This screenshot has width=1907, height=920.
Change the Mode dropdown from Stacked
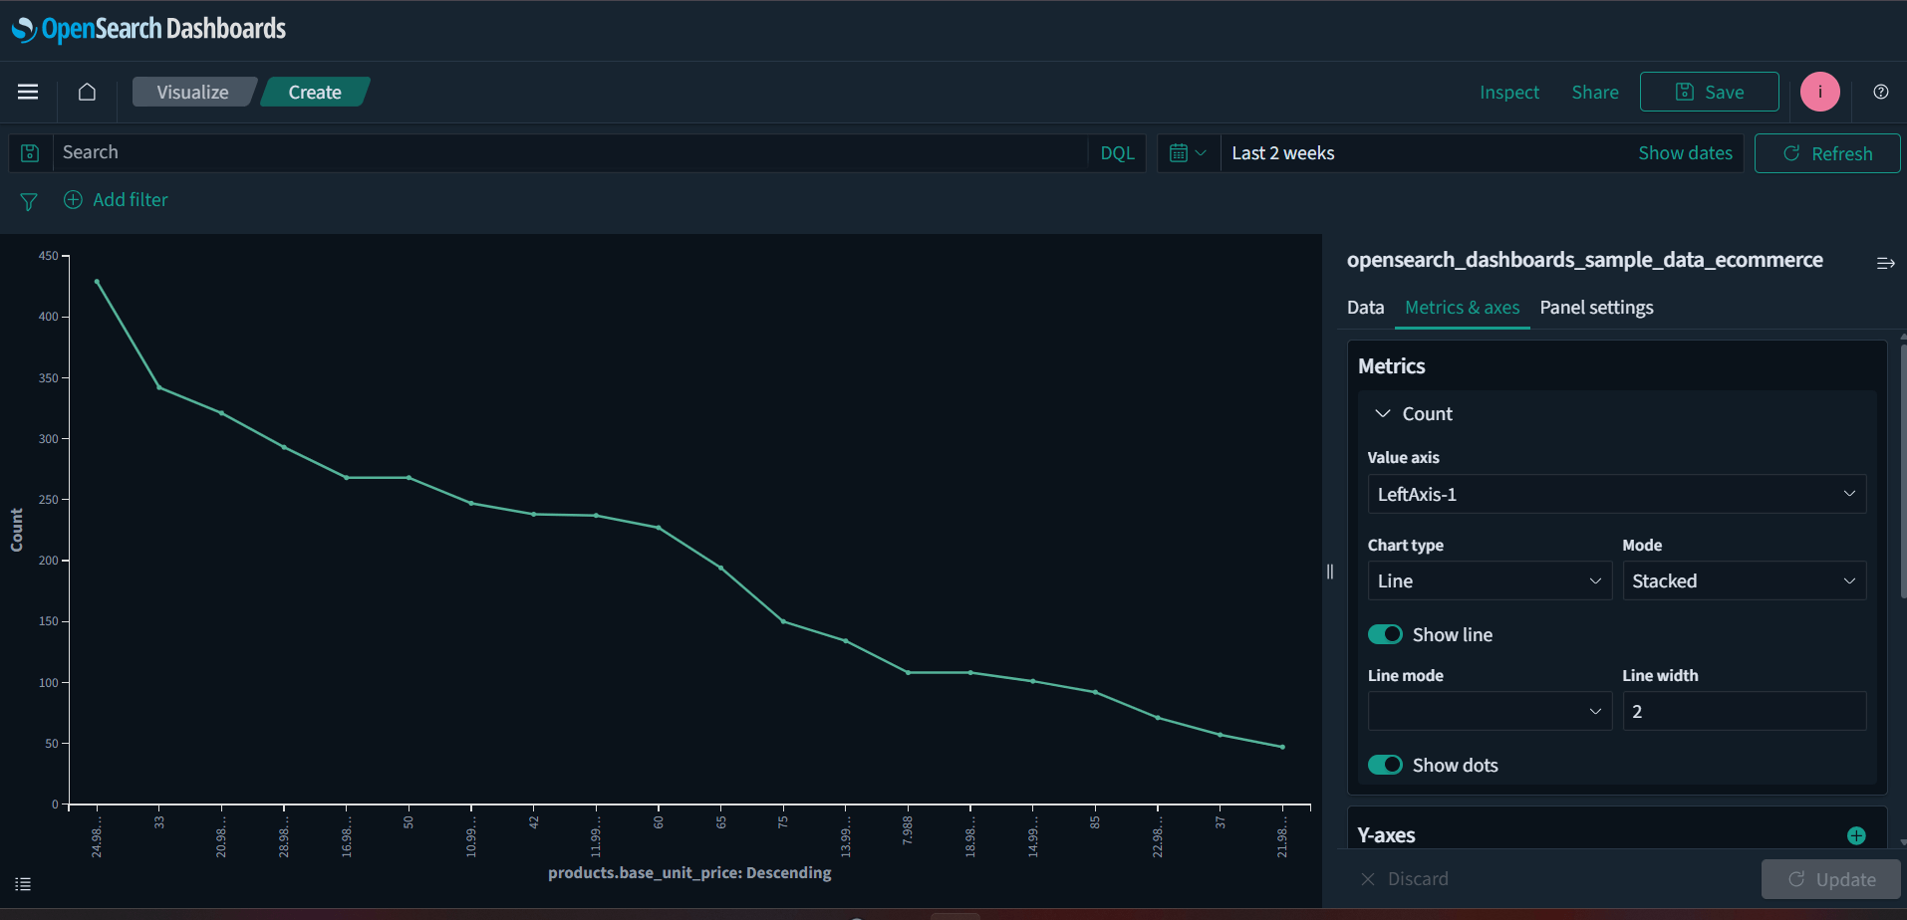1744,580
